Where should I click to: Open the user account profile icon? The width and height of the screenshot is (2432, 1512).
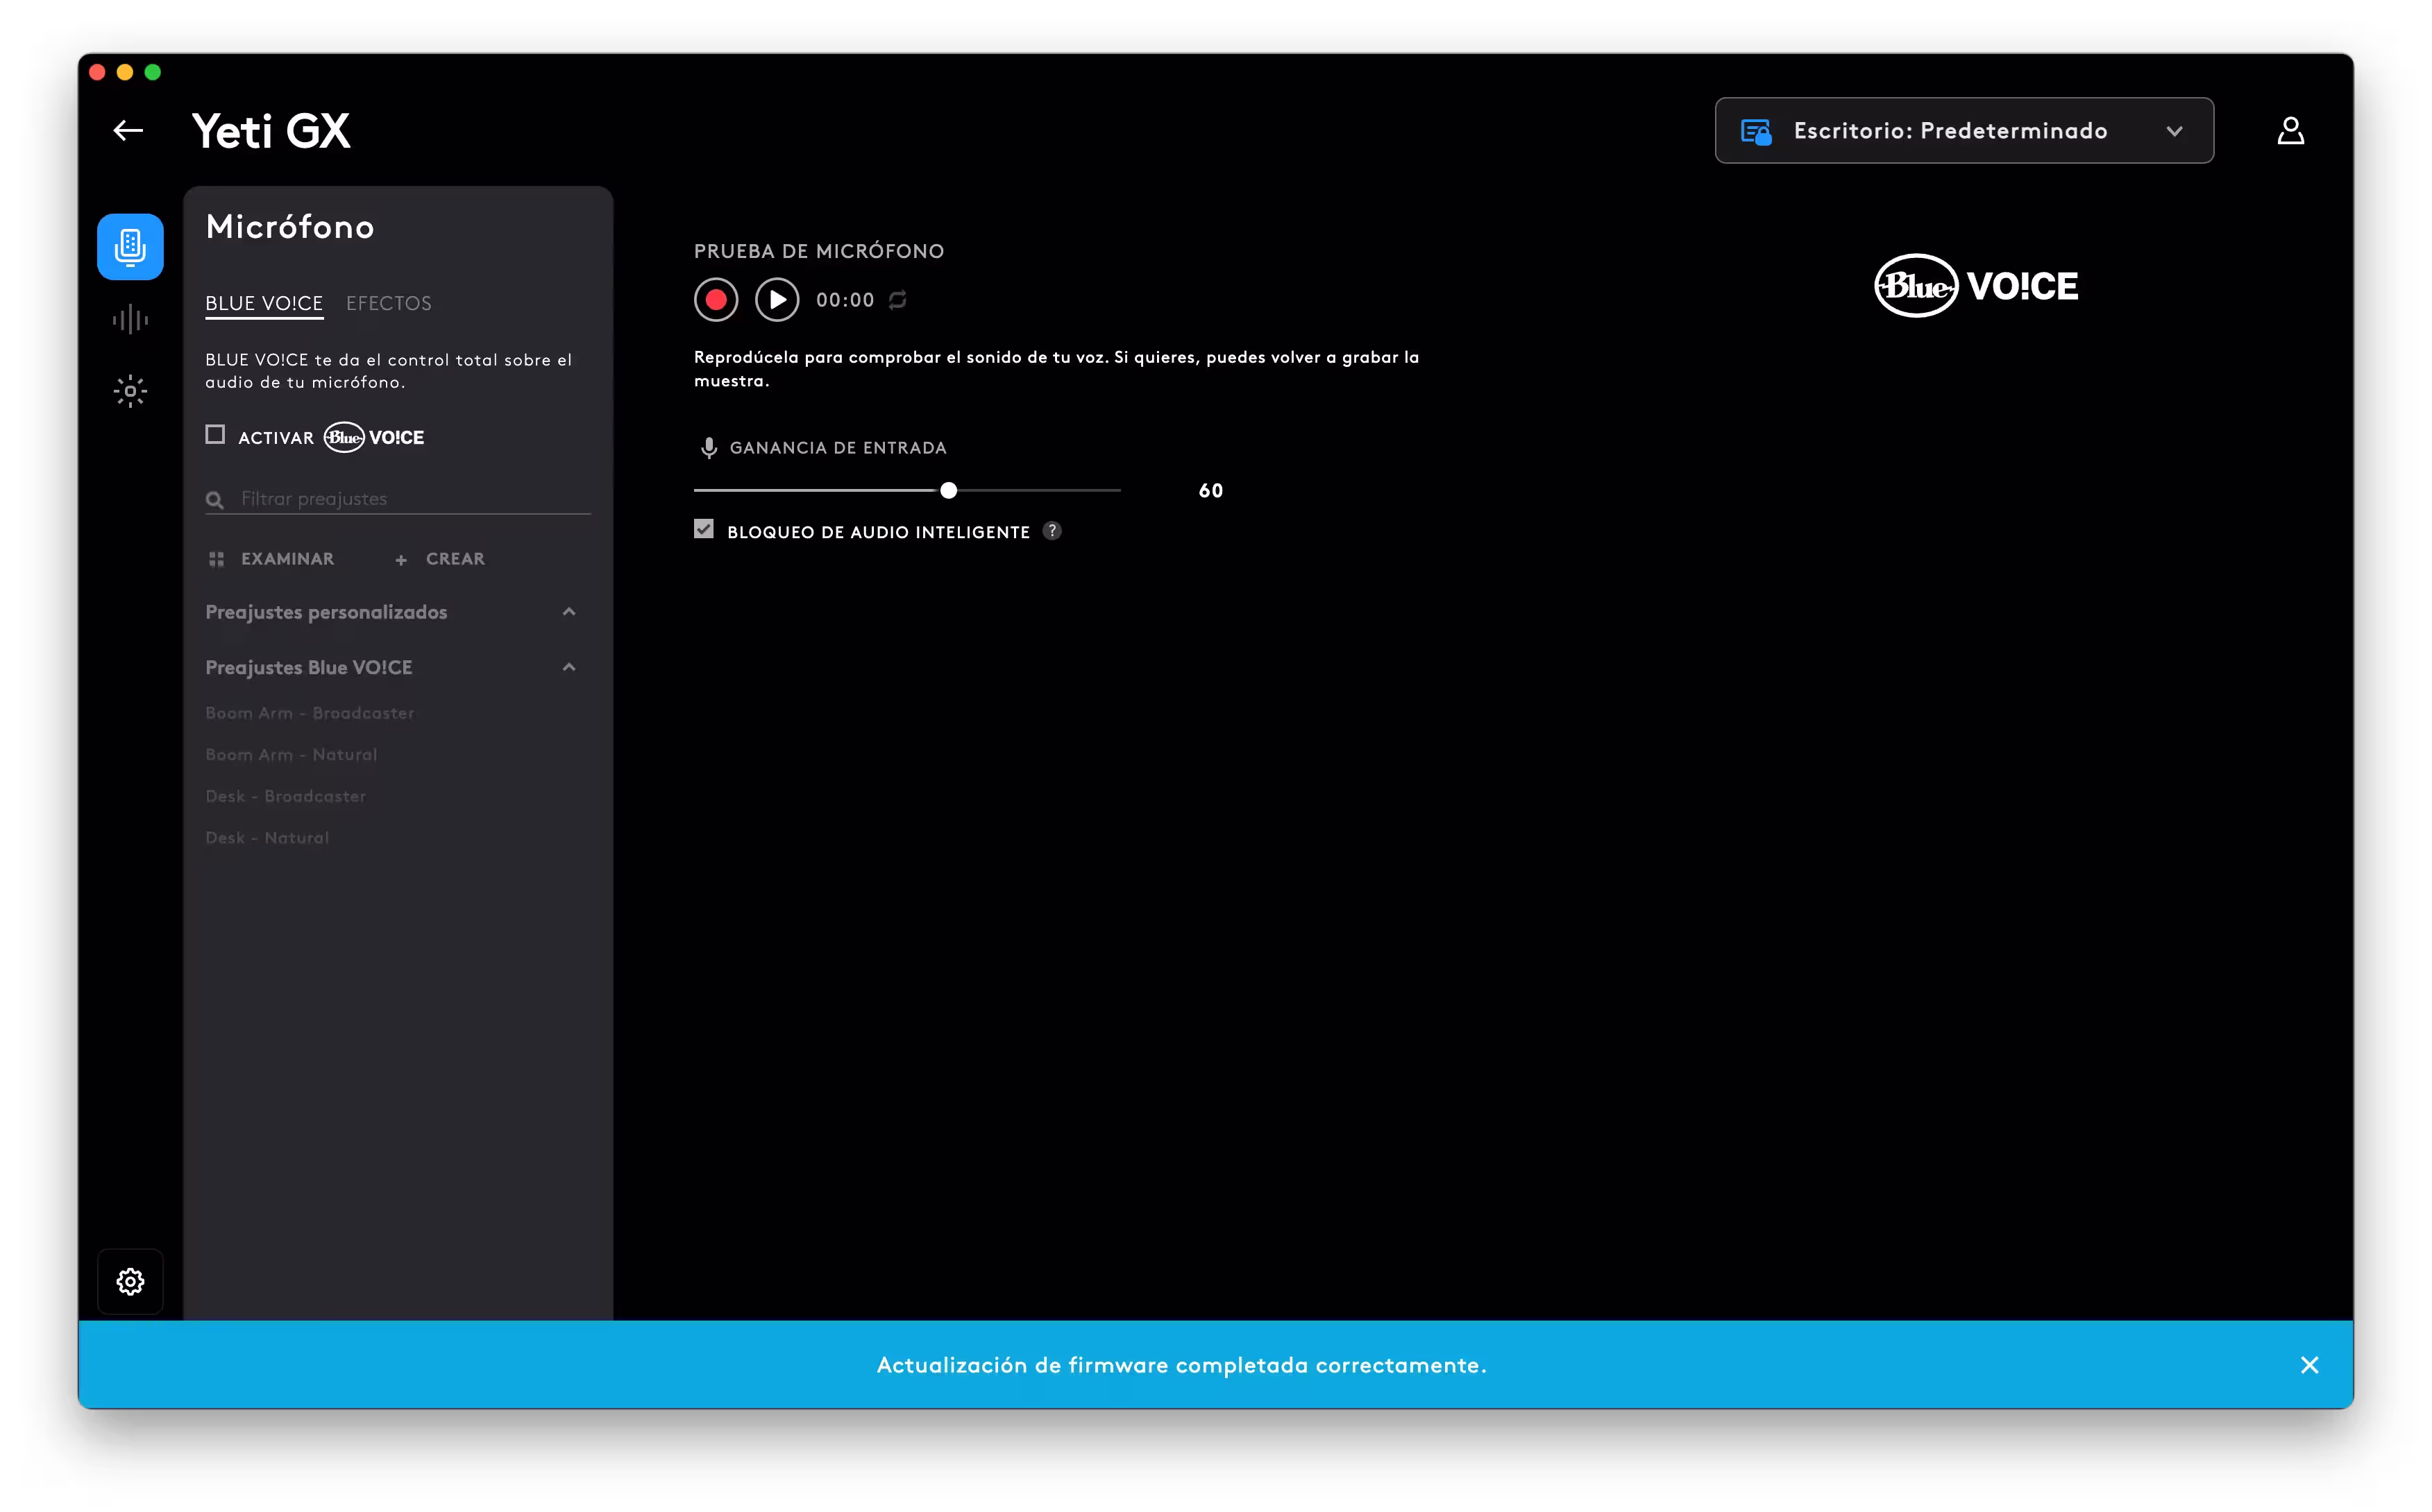tap(2290, 131)
